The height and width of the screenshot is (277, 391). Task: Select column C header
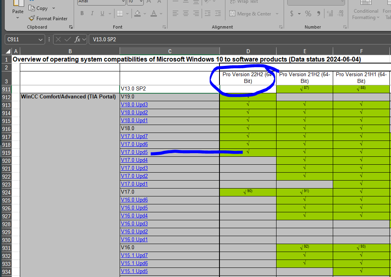170,51
